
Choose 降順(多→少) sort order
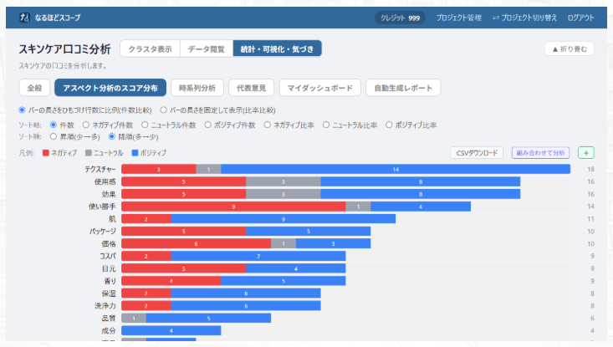[x=112, y=137]
